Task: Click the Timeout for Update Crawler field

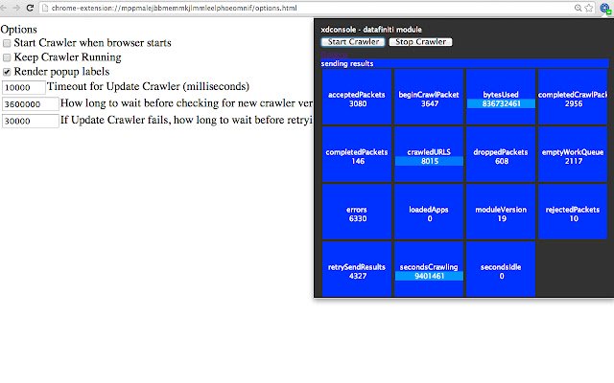Action: point(23,87)
